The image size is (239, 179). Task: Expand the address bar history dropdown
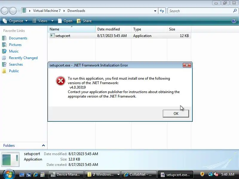pyautogui.click(x=155, y=11)
